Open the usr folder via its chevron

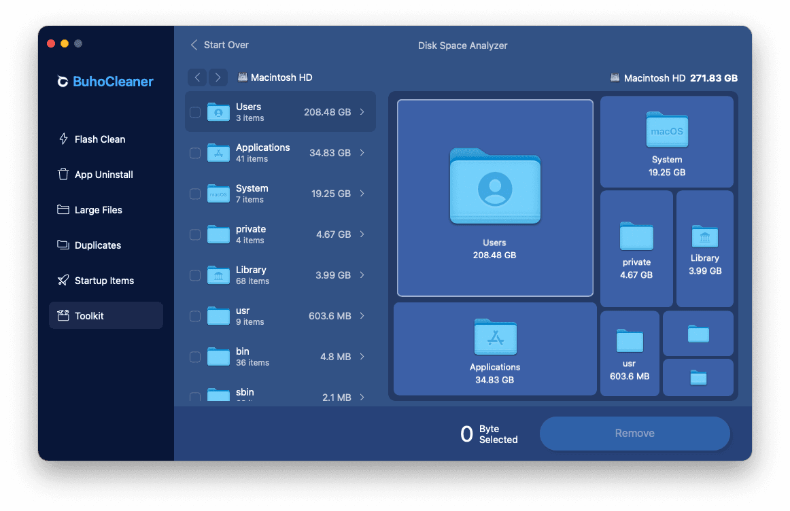tap(362, 316)
